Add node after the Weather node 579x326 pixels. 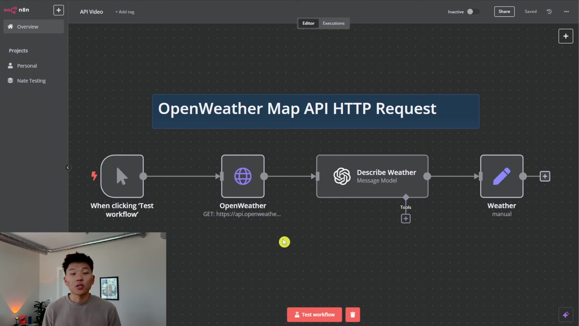pos(545,176)
